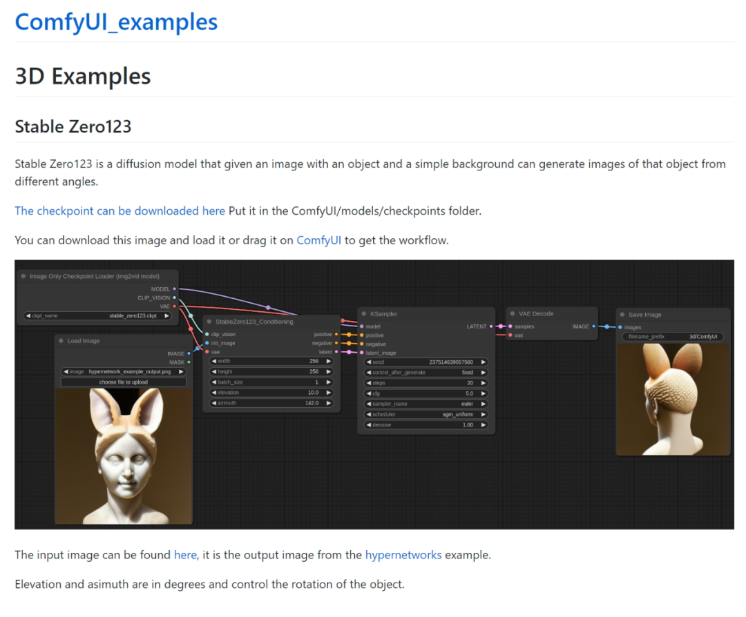
Task: Click the vae input port on VAE Decode
Action: click(510, 335)
